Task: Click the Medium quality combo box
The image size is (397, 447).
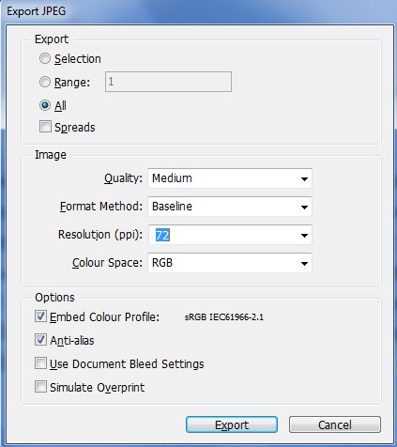Action: (x=230, y=178)
